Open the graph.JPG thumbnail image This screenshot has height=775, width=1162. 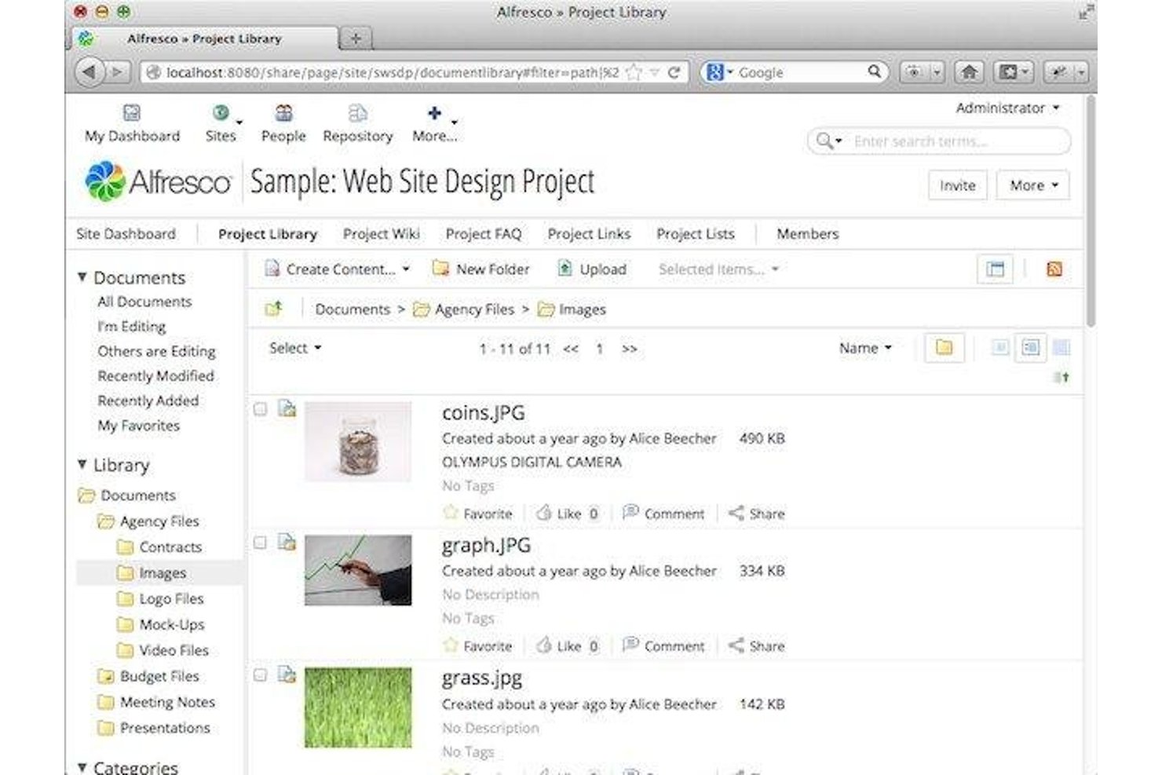(x=358, y=570)
